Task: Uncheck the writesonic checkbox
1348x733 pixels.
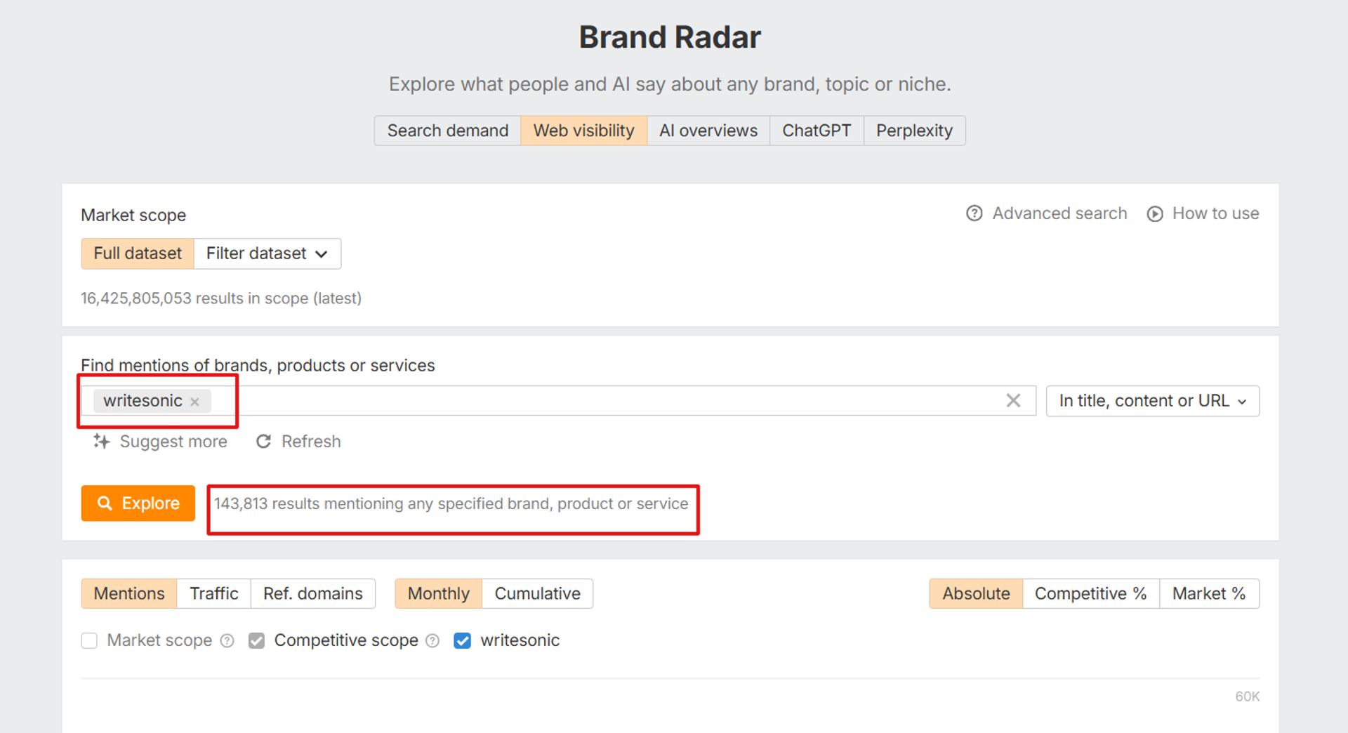Action: (x=463, y=640)
